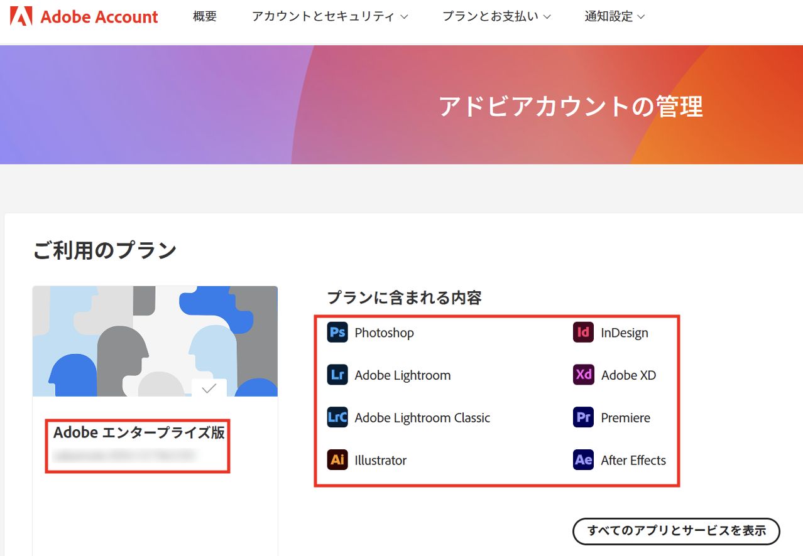Click the ご利用のプラン heading

(105, 250)
